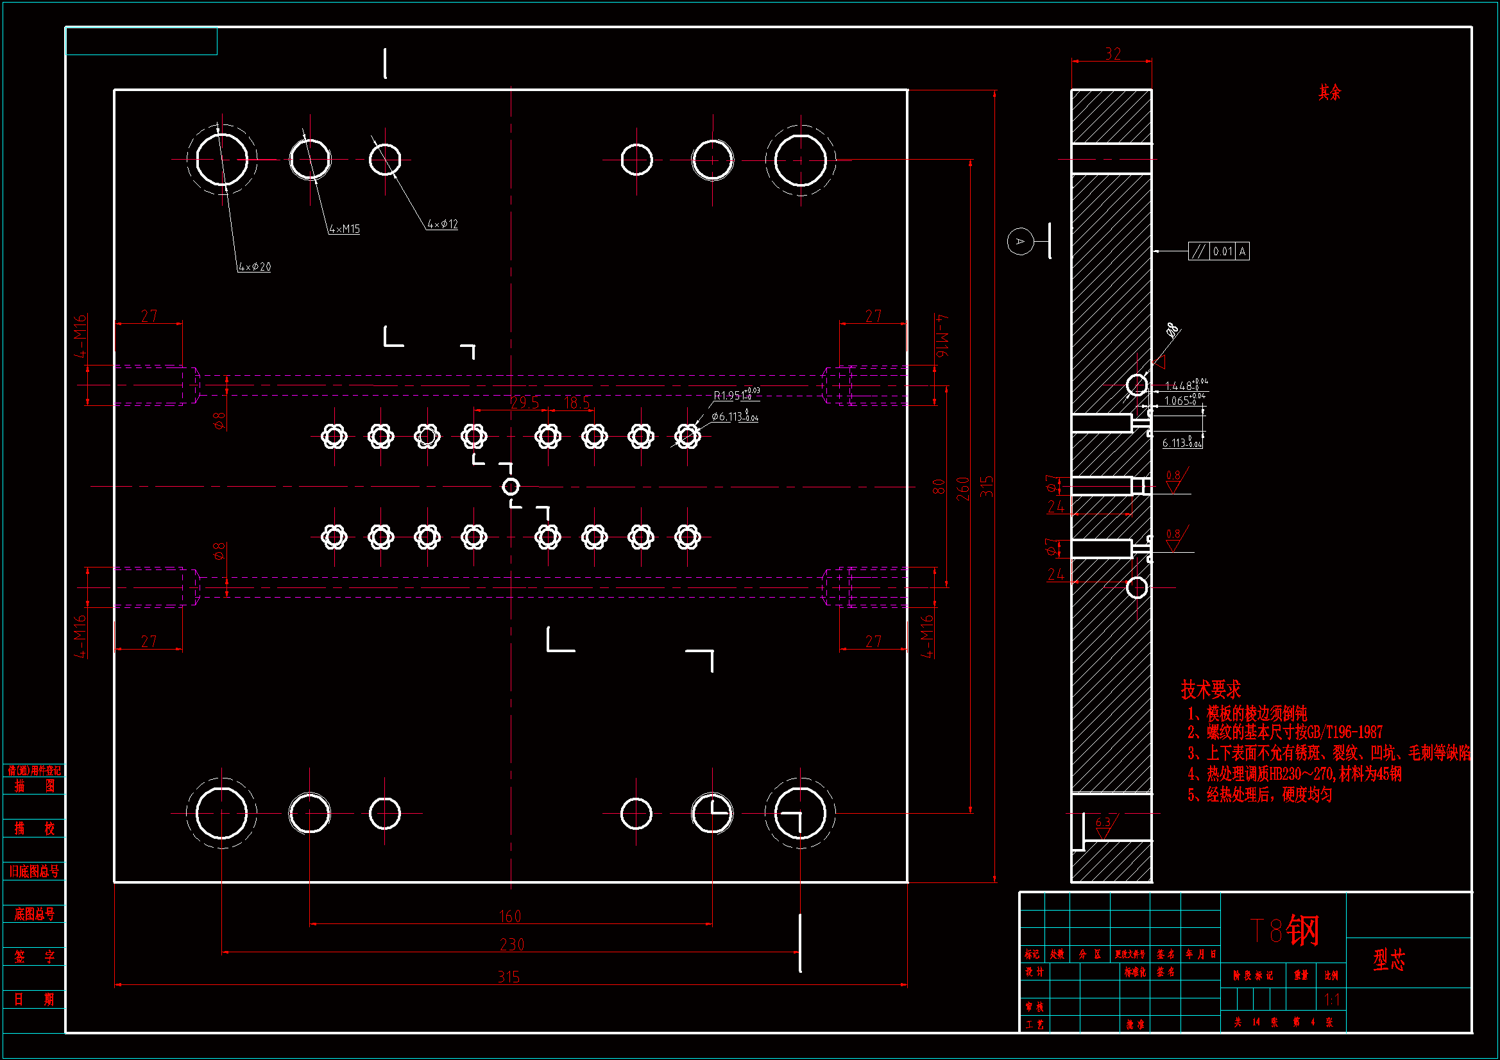Click the 4×Φ12 hole annotation

click(x=442, y=224)
